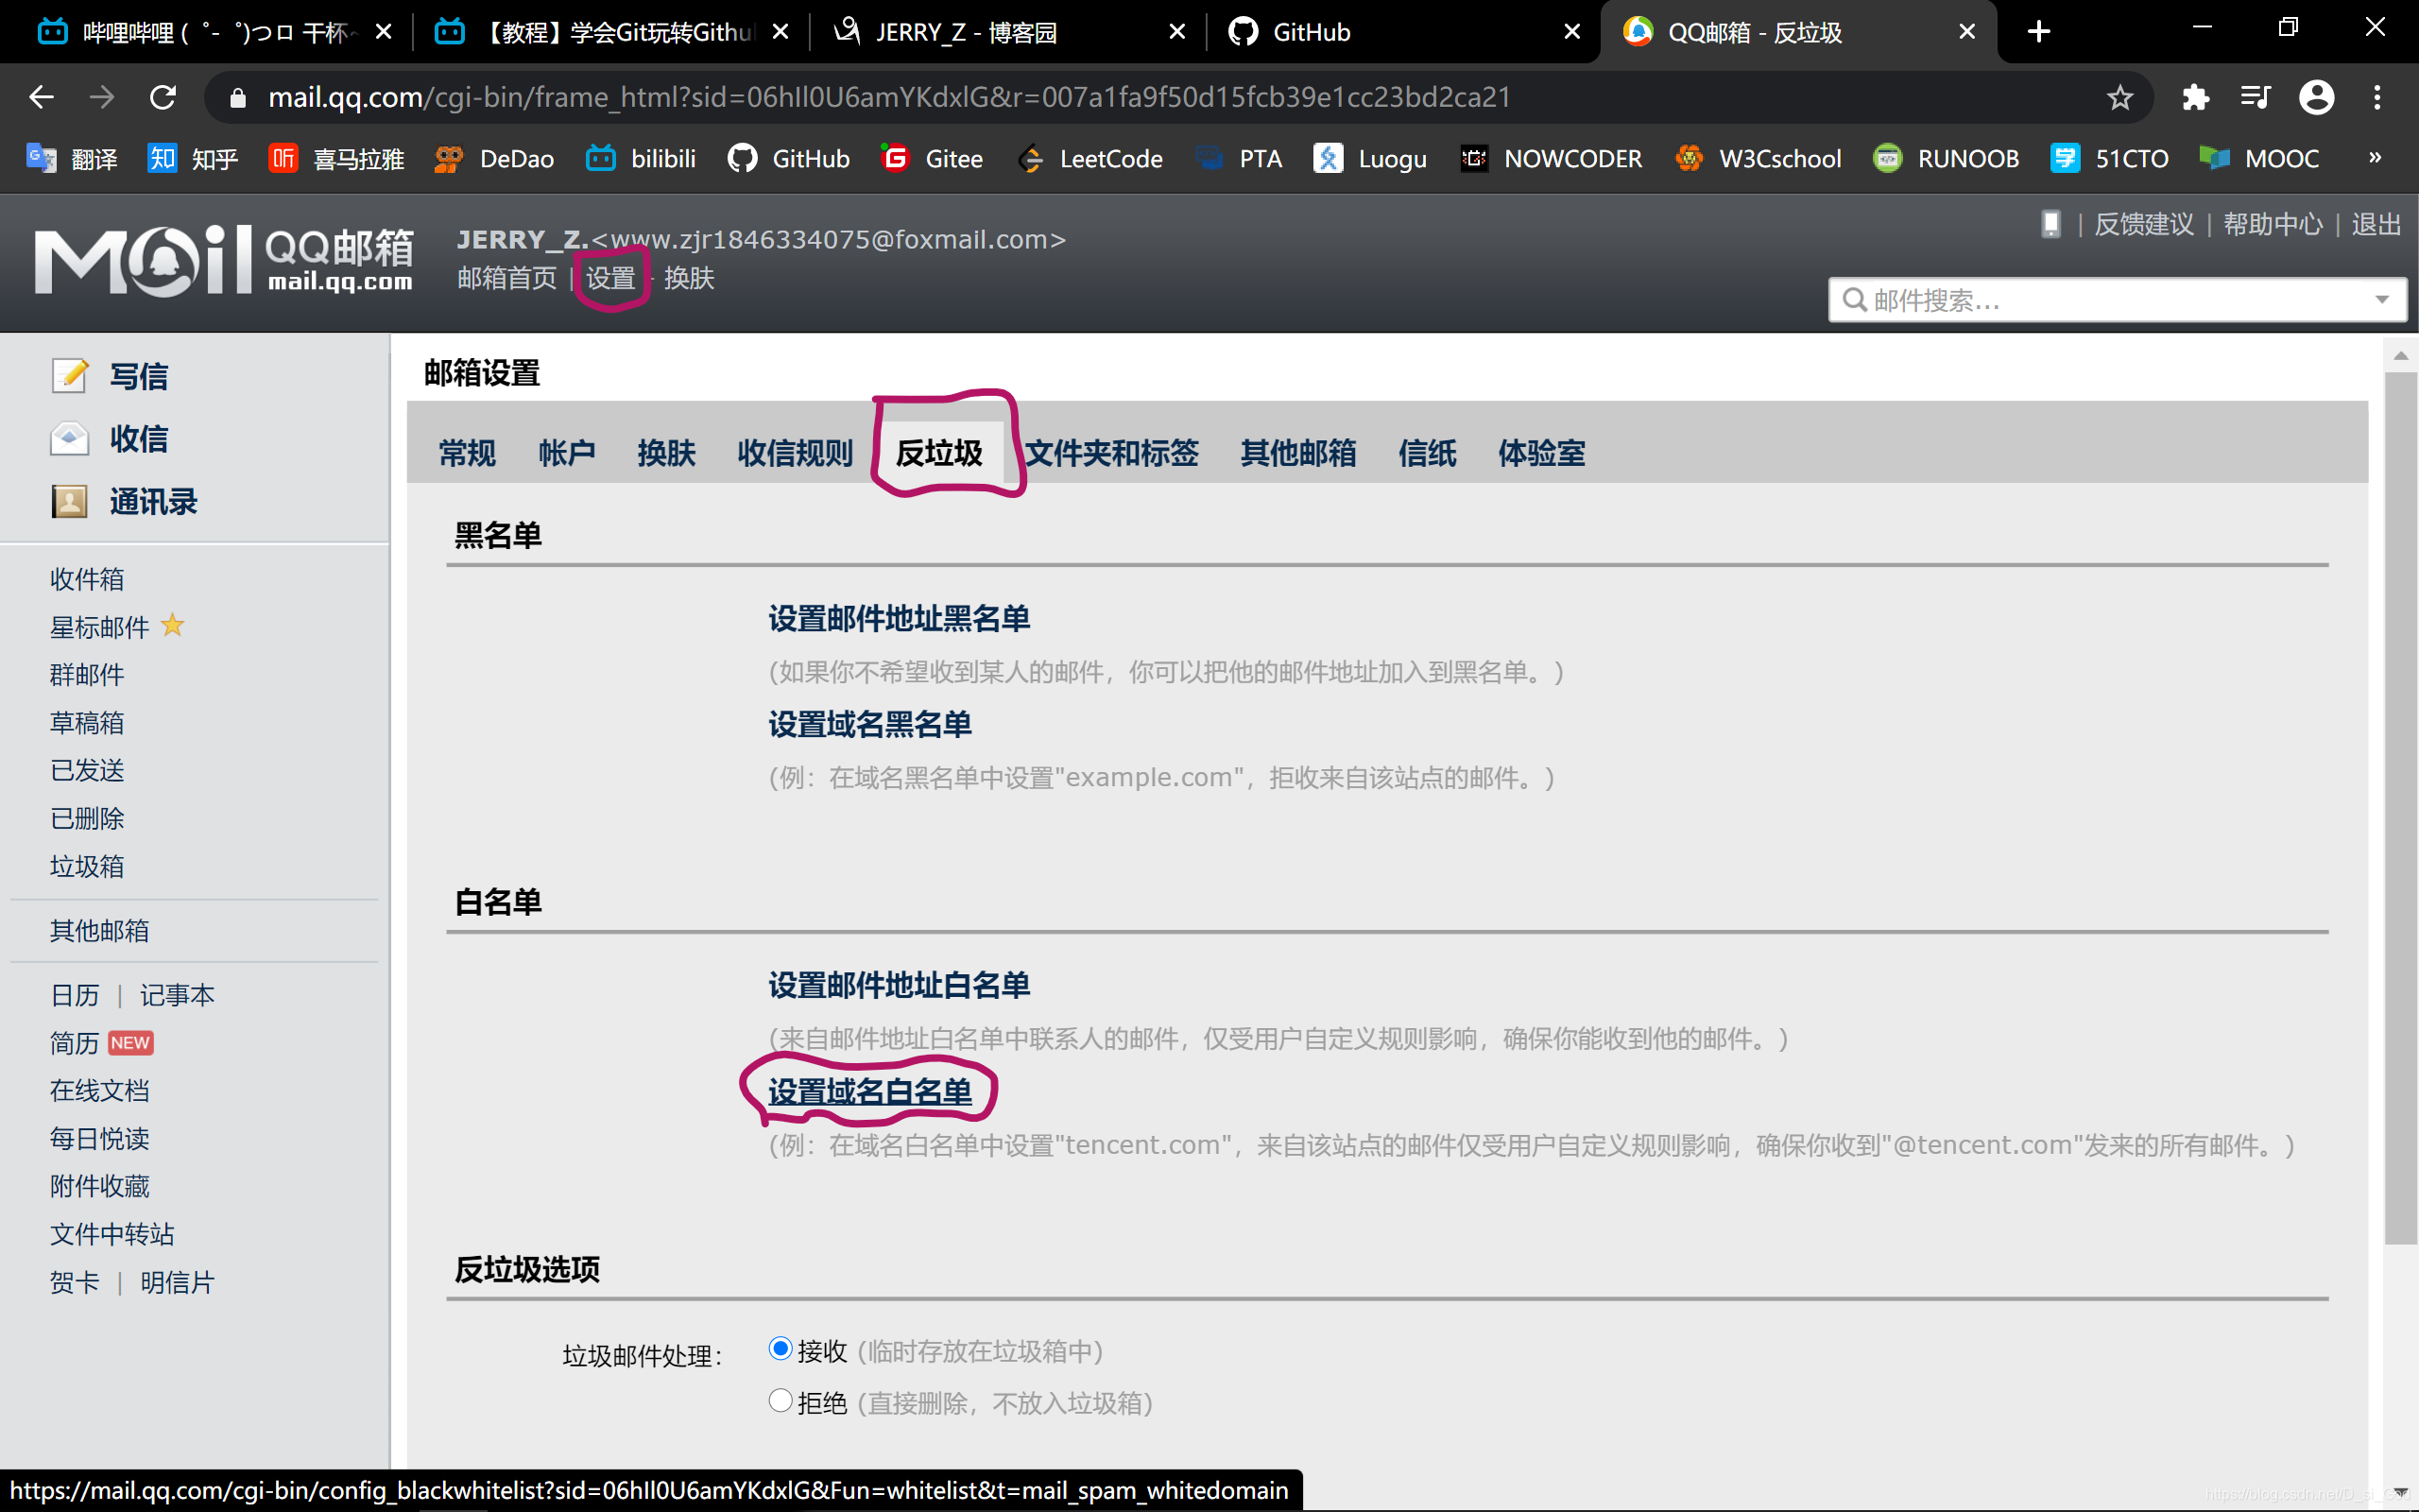The image size is (2419, 1512).
Task: Open the 设置域名白名单 link
Action: tap(869, 1091)
